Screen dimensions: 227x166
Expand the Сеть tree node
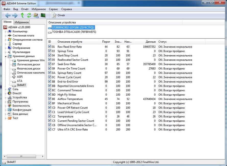(x=6, y=89)
